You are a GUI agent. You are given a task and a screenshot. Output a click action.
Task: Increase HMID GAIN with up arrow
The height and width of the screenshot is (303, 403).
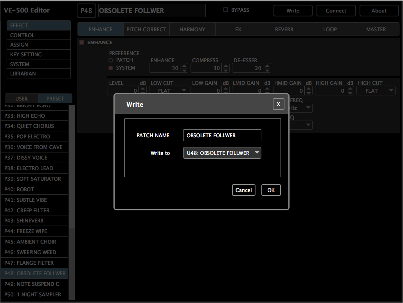[x=308, y=89]
